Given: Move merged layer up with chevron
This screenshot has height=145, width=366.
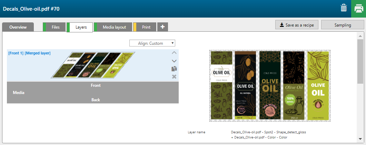Looking at the screenshot, I should pyautogui.click(x=174, y=53).
